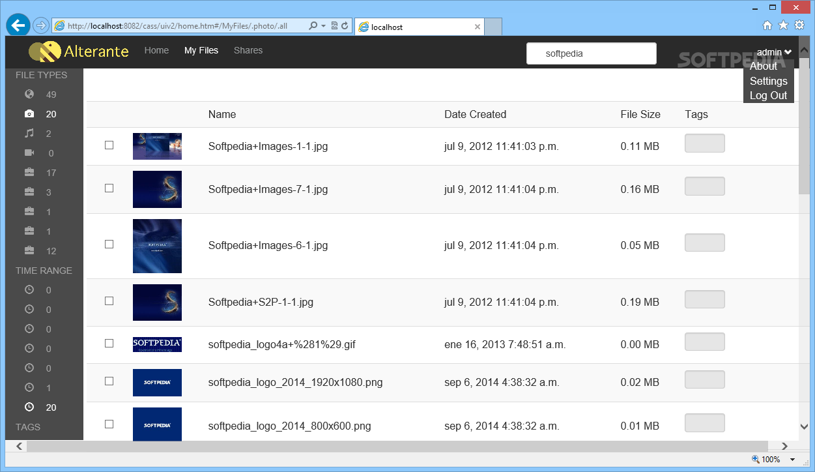Click the Alterante logo

tap(79, 51)
